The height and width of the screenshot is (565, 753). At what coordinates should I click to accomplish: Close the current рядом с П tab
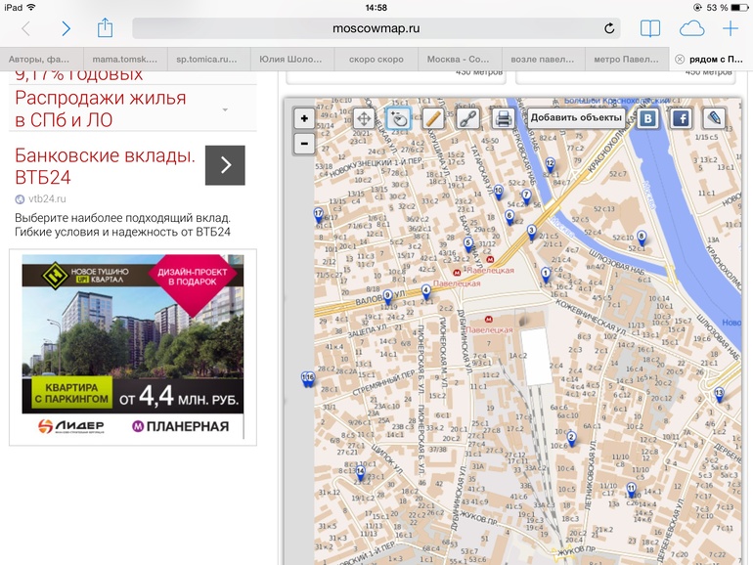click(x=681, y=59)
